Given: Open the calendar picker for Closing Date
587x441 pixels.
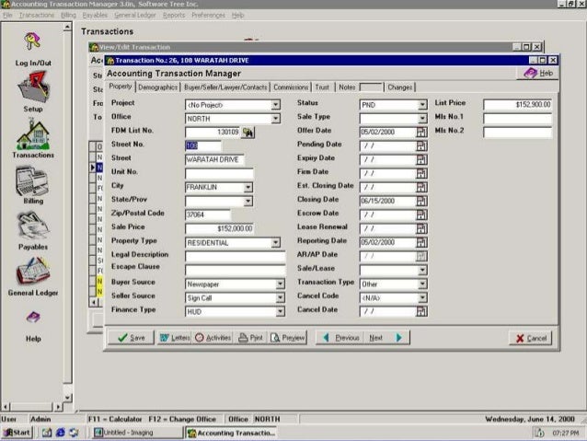Looking at the screenshot, I should [422, 200].
